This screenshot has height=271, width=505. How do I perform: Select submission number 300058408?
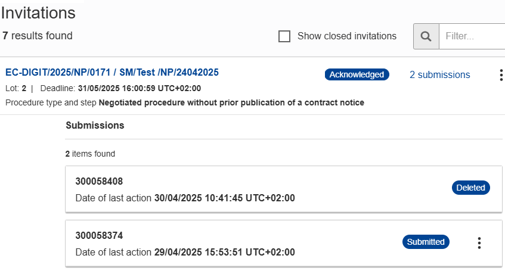click(x=99, y=181)
